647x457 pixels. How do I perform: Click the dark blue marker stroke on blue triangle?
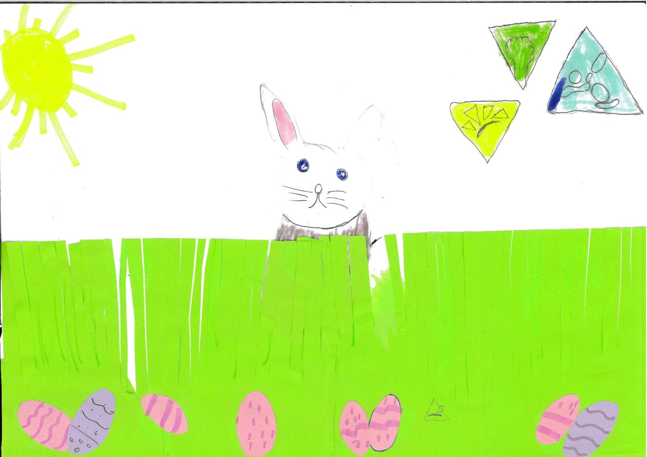tap(557, 94)
